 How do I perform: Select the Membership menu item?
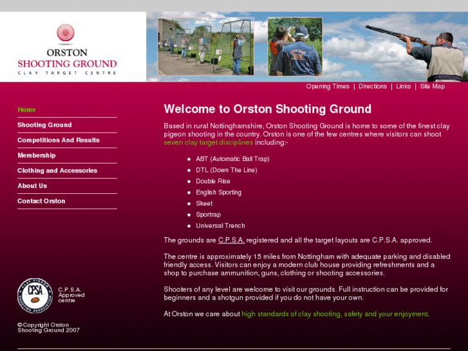pyautogui.click(x=37, y=155)
